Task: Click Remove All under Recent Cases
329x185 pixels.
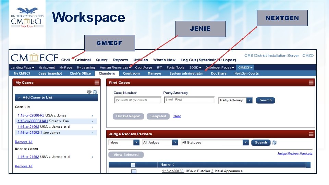Action: [x=24, y=166]
